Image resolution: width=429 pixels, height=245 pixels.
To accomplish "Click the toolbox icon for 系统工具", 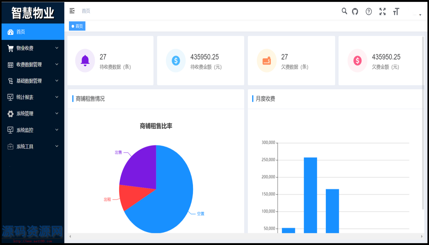I will (x=10, y=147).
